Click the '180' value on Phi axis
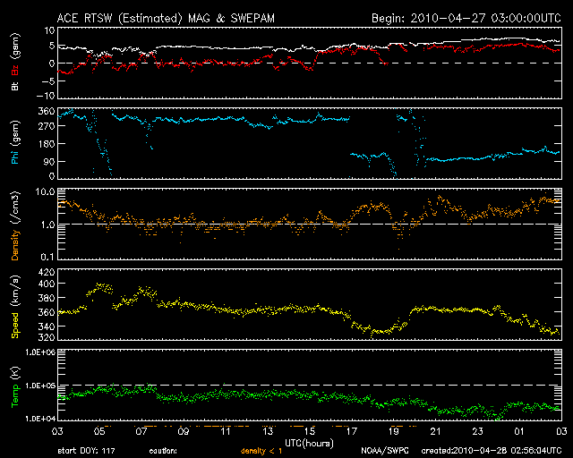This screenshot has width=573, height=458. click(47, 144)
